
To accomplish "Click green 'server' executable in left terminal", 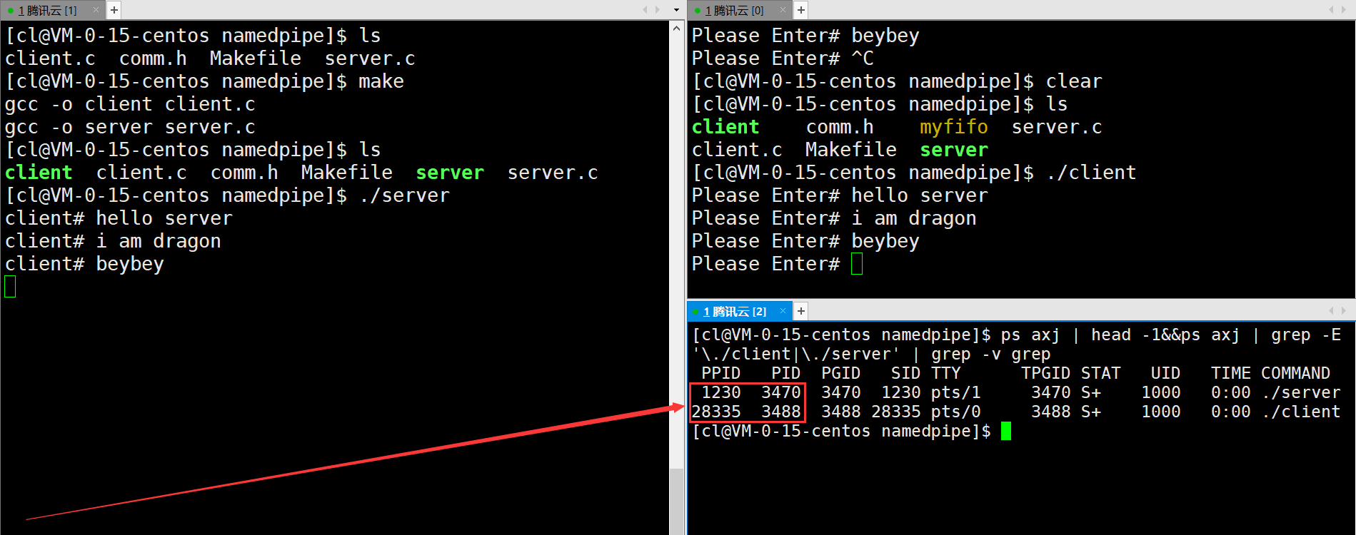I will click(450, 173).
